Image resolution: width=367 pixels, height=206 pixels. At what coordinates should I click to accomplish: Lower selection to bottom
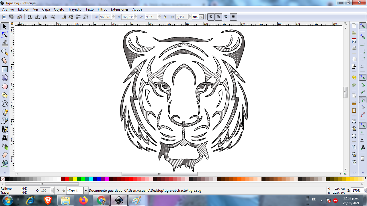(63, 17)
